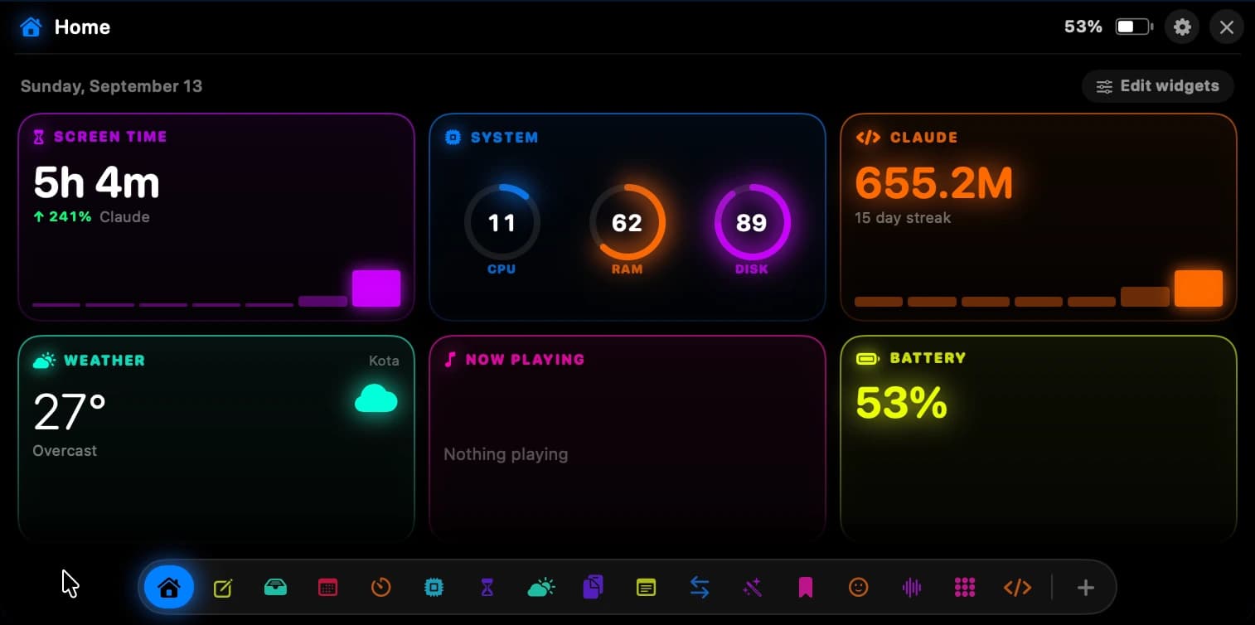Screen dimensions: 1255x625
Task: Open the magic wand sparkle dock icon
Action: (752, 589)
